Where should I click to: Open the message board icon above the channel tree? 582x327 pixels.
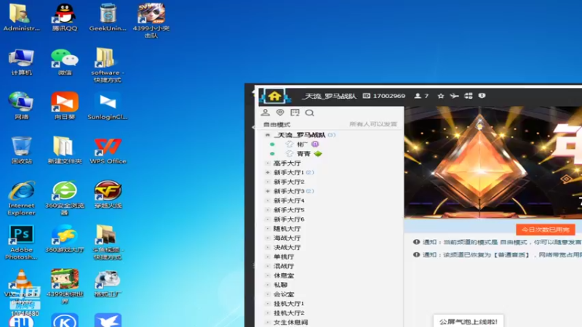[x=295, y=113]
